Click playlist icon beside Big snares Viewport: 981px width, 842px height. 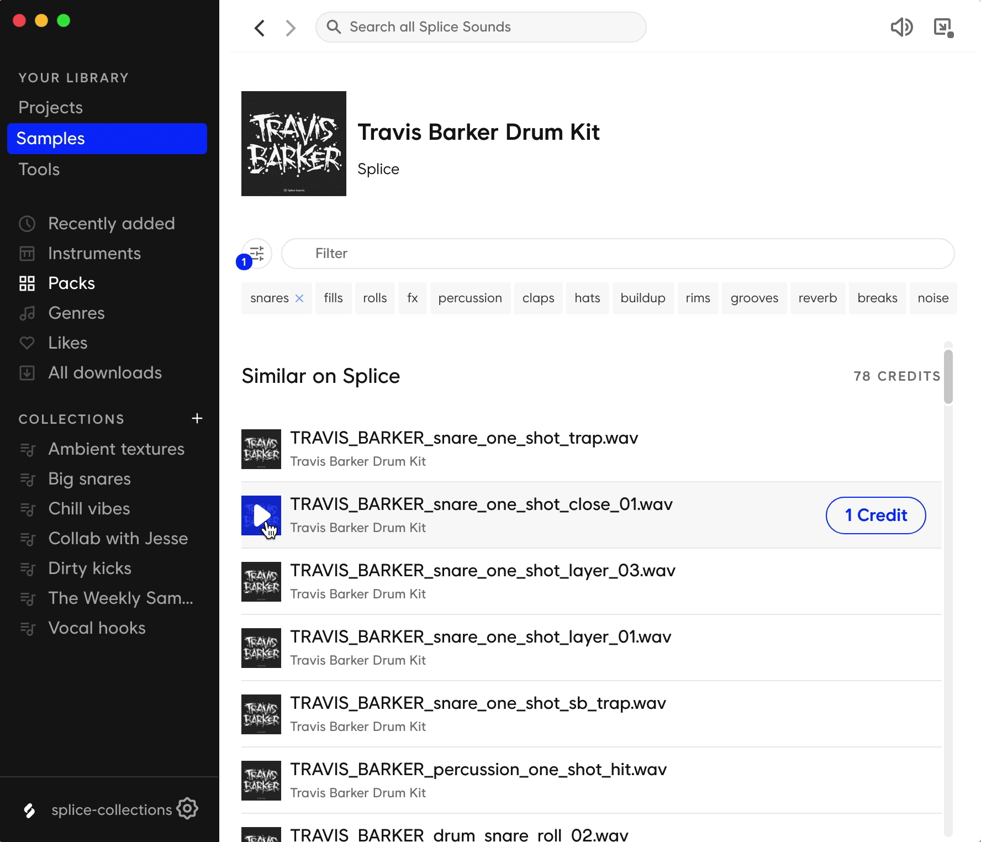(28, 480)
